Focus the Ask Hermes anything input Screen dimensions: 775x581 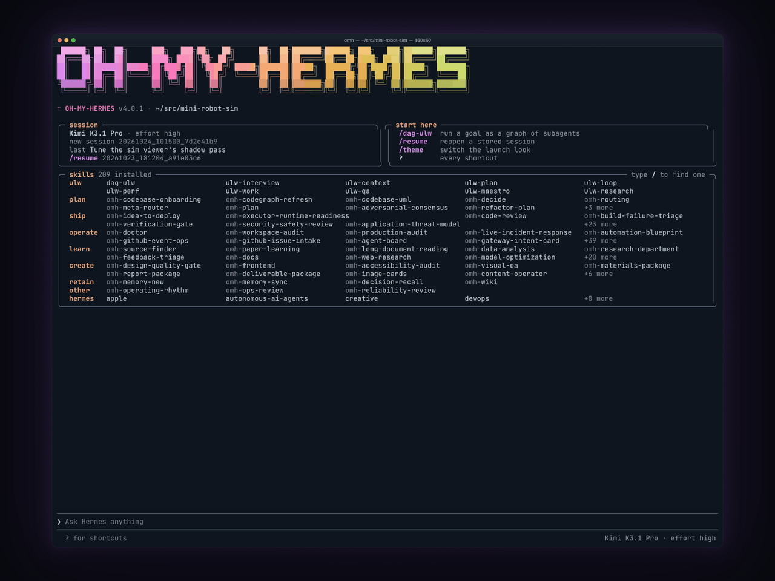387,522
